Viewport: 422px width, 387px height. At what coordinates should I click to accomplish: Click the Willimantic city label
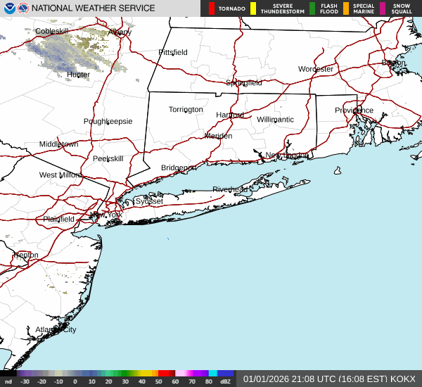coord(275,120)
